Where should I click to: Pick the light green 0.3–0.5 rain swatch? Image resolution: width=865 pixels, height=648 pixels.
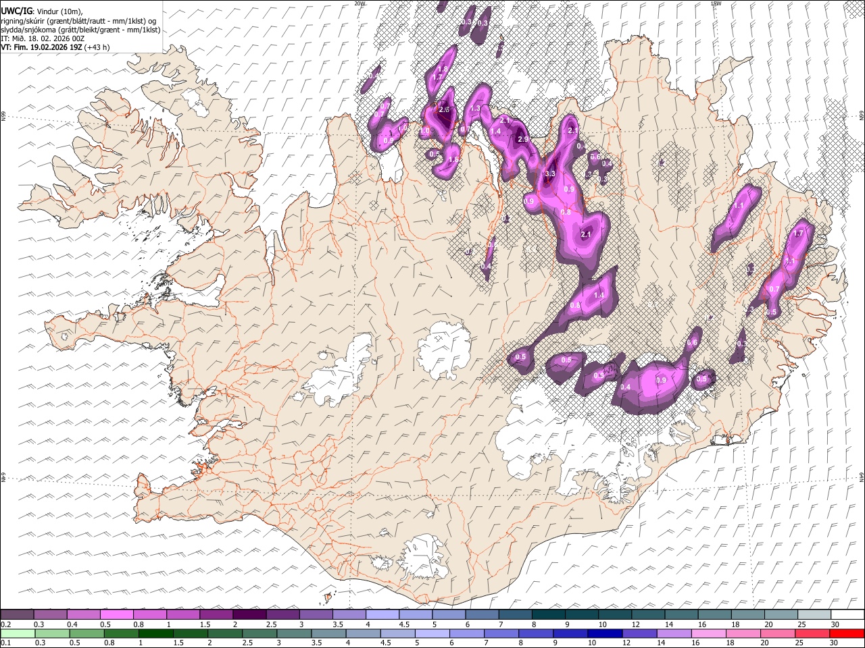tap(52, 634)
